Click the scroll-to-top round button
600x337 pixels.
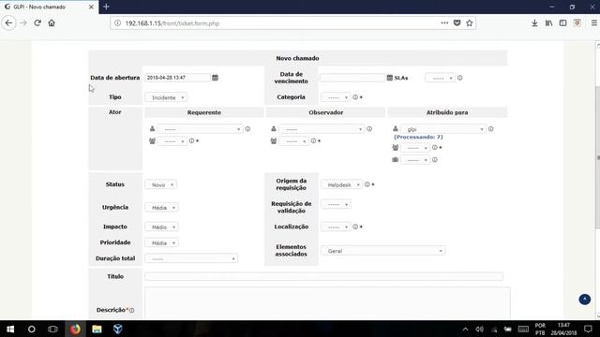click(x=584, y=300)
